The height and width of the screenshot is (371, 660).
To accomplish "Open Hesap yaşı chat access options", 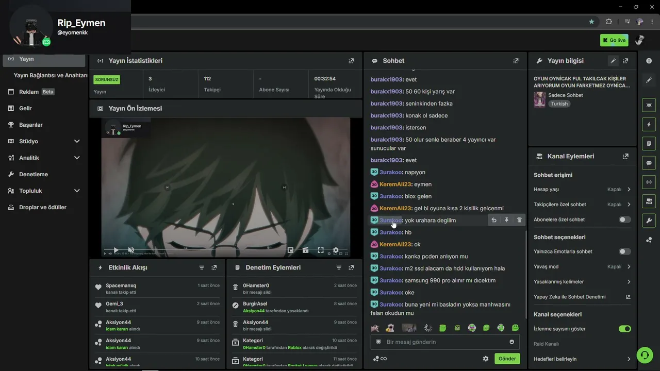I will [x=582, y=190].
